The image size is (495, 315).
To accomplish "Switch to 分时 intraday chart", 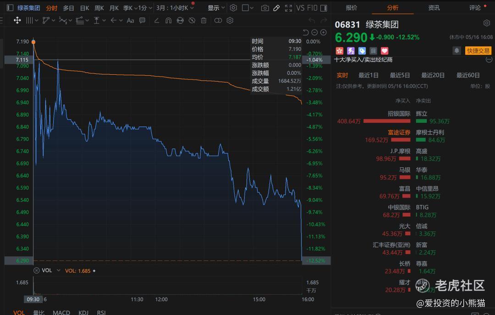I will tap(52, 8).
